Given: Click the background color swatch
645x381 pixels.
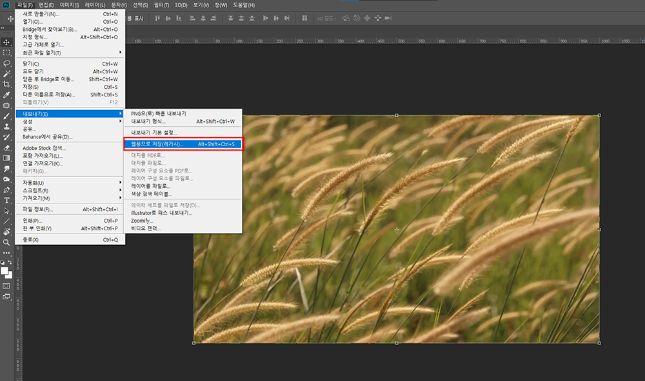Looking at the screenshot, I should pos(10,276).
